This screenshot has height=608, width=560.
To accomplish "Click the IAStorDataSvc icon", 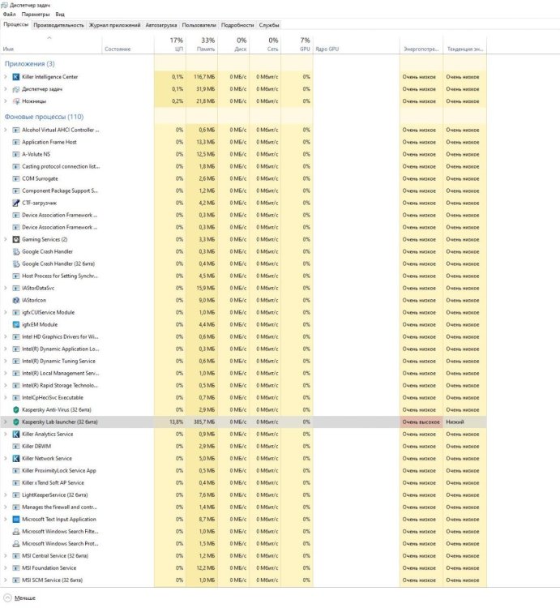I will [16, 288].
